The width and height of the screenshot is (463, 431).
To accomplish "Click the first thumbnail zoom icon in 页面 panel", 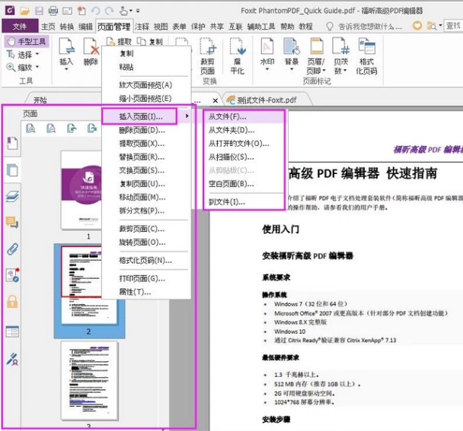I will [x=30, y=128].
